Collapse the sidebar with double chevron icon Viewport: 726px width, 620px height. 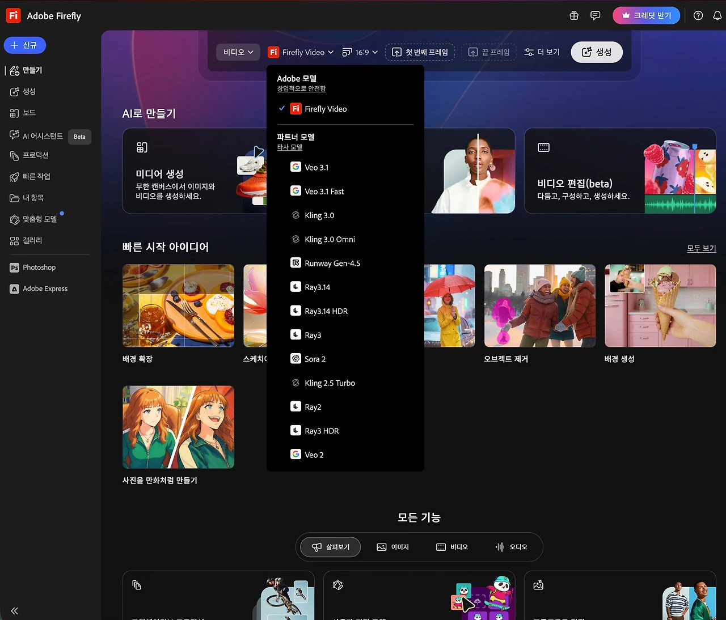tap(15, 611)
